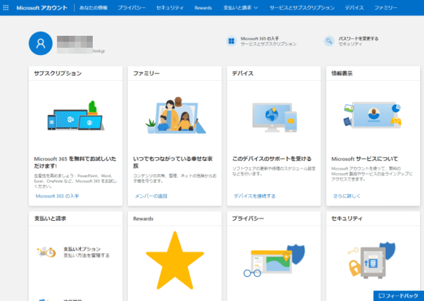Open the フィードバック button

[399, 296]
